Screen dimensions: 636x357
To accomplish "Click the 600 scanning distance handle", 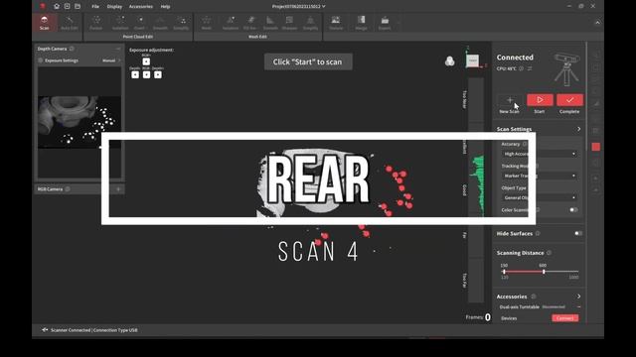I will click(544, 272).
